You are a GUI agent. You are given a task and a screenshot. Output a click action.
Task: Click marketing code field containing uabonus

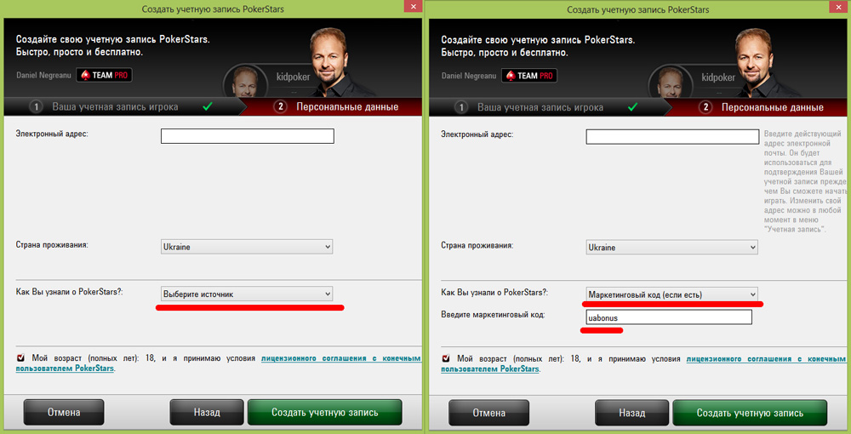[x=669, y=317]
